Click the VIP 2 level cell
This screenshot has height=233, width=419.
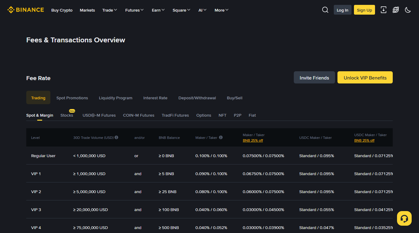click(36, 192)
